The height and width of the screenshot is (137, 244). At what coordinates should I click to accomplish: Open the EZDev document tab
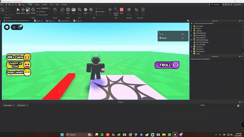50,21
